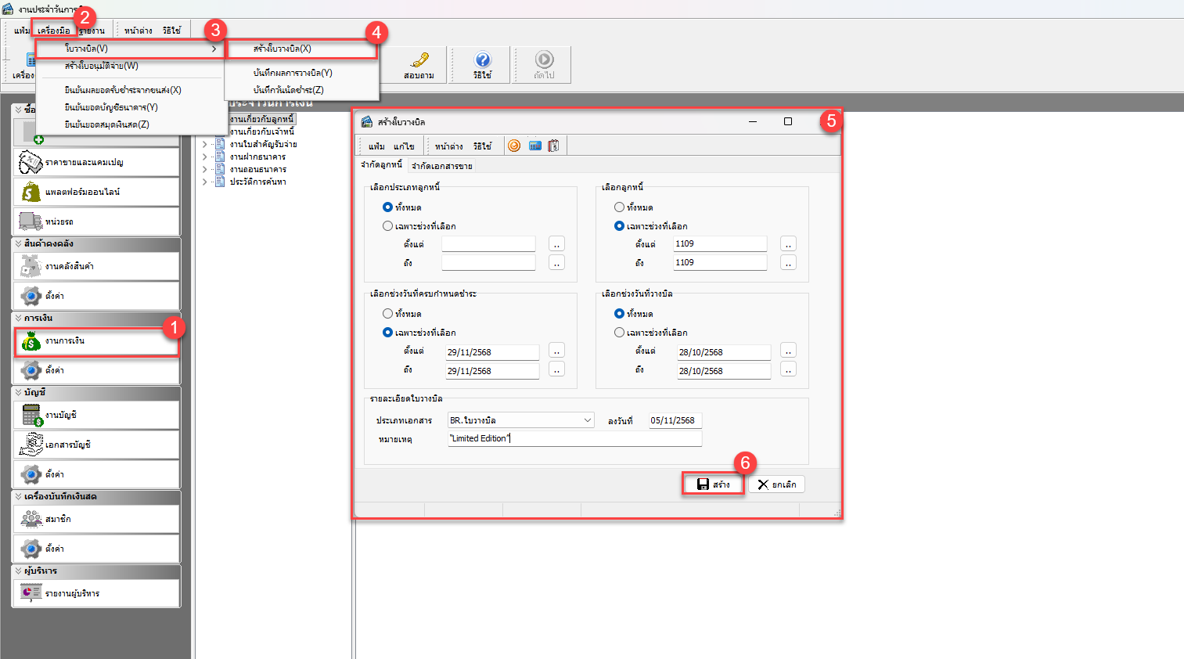The height and width of the screenshot is (659, 1184).
Task: Expand the งานฝากธนาคาร tree node
Action: point(205,157)
